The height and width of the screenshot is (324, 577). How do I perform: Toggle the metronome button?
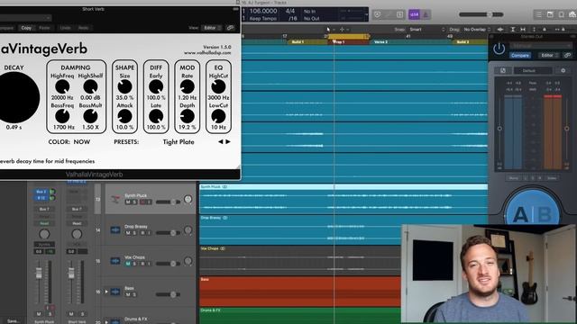tap(426, 14)
